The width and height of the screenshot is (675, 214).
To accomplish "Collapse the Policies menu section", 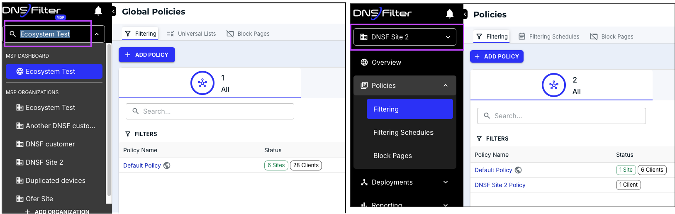I will pyautogui.click(x=445, y=85).
